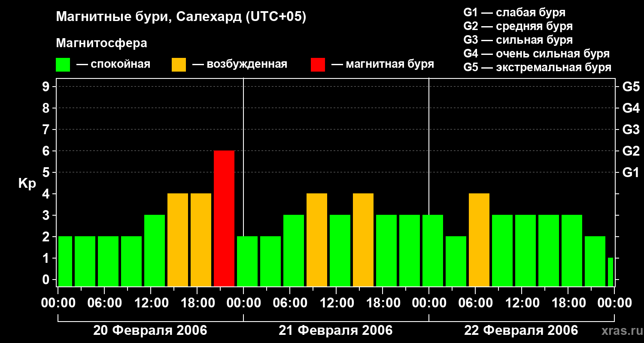The width and height of the screenshot is (644, 343).
Task: Click the only Kp 3 green bar on 20 Февраля
Action: [x=155, y=251]
